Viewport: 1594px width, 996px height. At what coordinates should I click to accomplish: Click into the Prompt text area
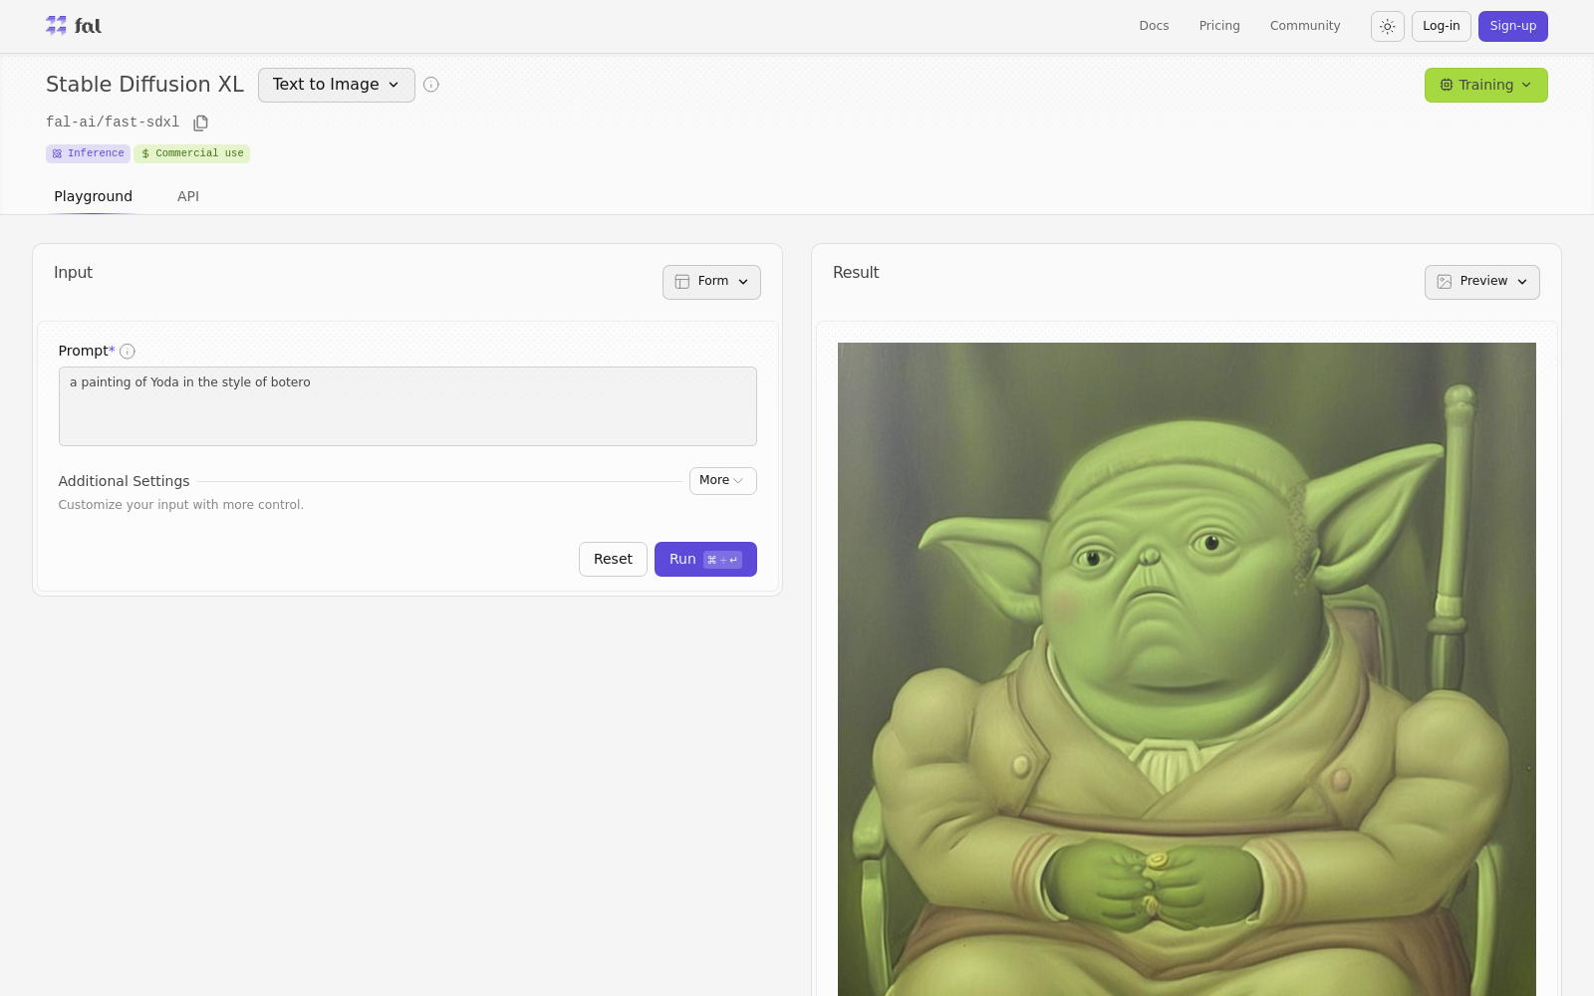[x=407, y=406]
